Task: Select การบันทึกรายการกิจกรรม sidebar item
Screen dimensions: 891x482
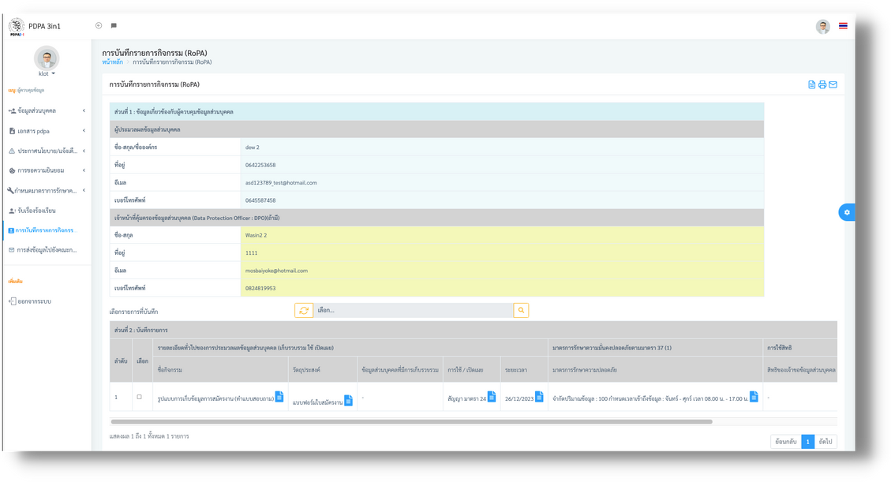Action: click(47, 230)
